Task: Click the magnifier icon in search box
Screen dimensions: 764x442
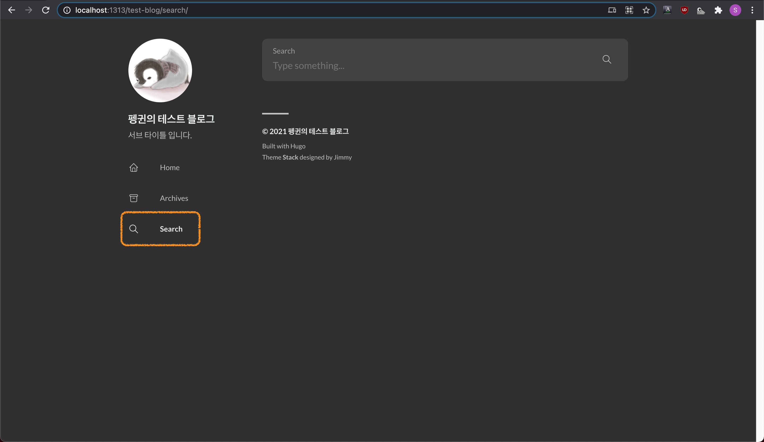Action: pos(607,59)
